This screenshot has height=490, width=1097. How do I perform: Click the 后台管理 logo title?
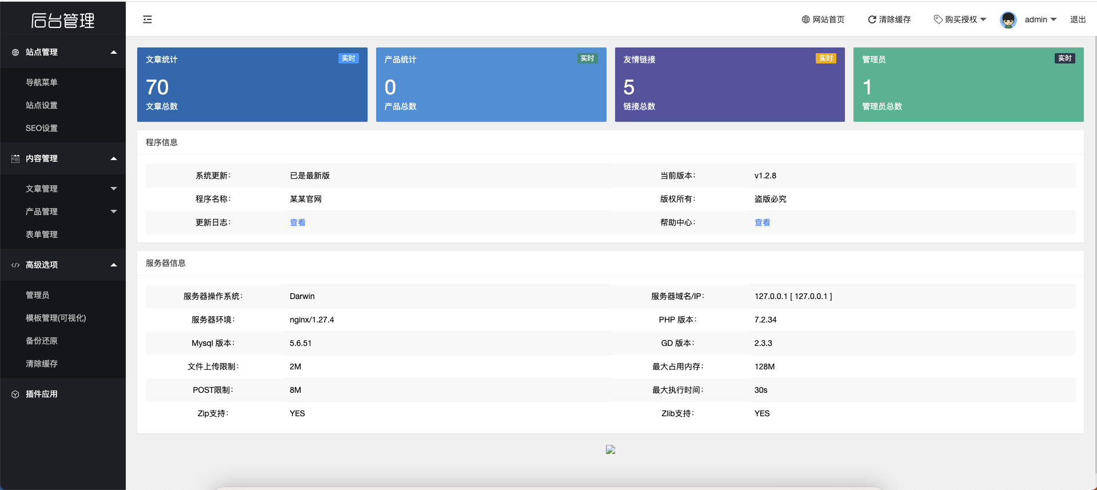tap(63, 21)
